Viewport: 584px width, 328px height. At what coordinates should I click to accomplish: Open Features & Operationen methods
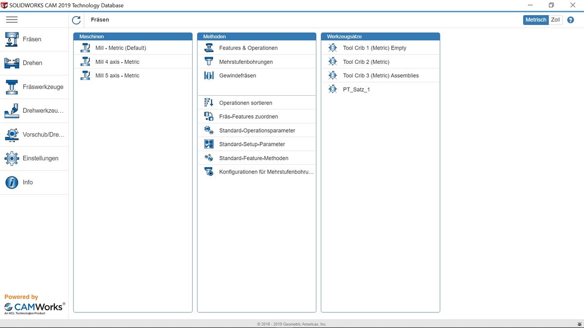click(248, 48)
